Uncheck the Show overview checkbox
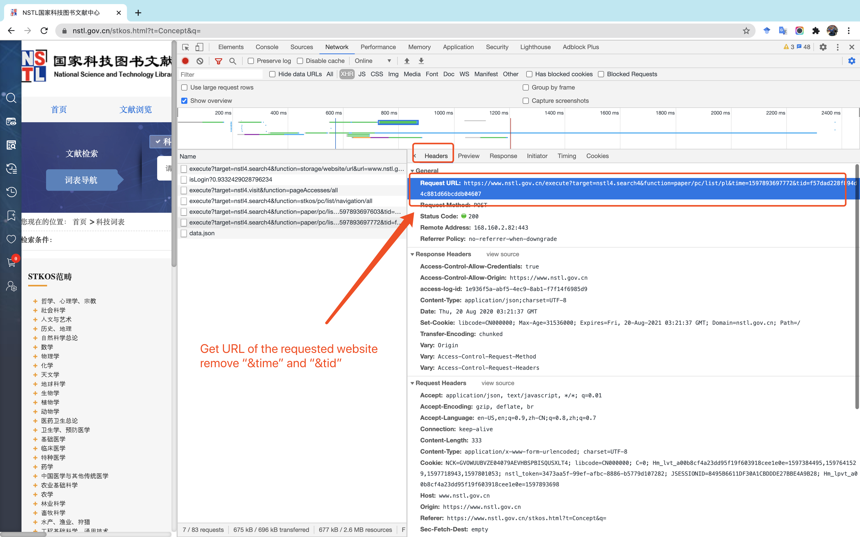This screenshot has height=537, width=860. [185, 101]
